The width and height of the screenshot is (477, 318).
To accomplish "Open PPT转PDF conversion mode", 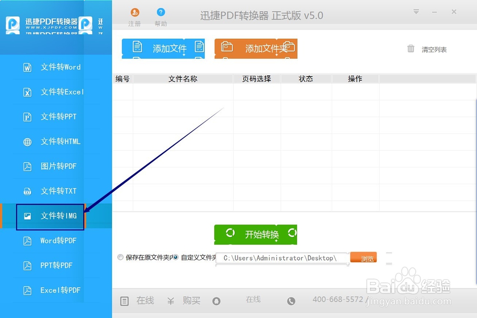I will click(x=56, y=266).
